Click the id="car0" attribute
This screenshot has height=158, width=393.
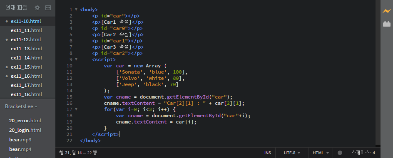point(114,28)
